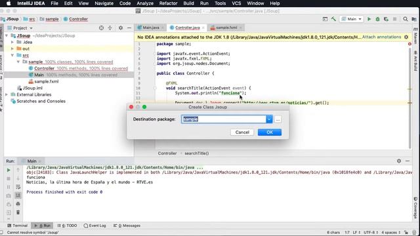This screenshot has height=236, width=420.
Task: Open the Analyze menu
Action: pos(145,3)
